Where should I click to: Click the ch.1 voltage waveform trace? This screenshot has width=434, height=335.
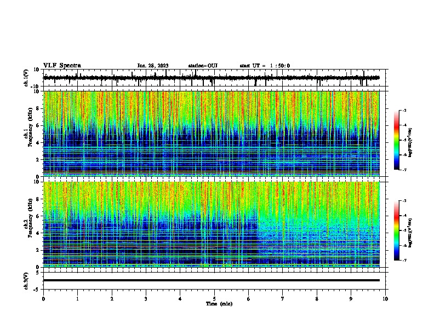(x=212, y=78)
